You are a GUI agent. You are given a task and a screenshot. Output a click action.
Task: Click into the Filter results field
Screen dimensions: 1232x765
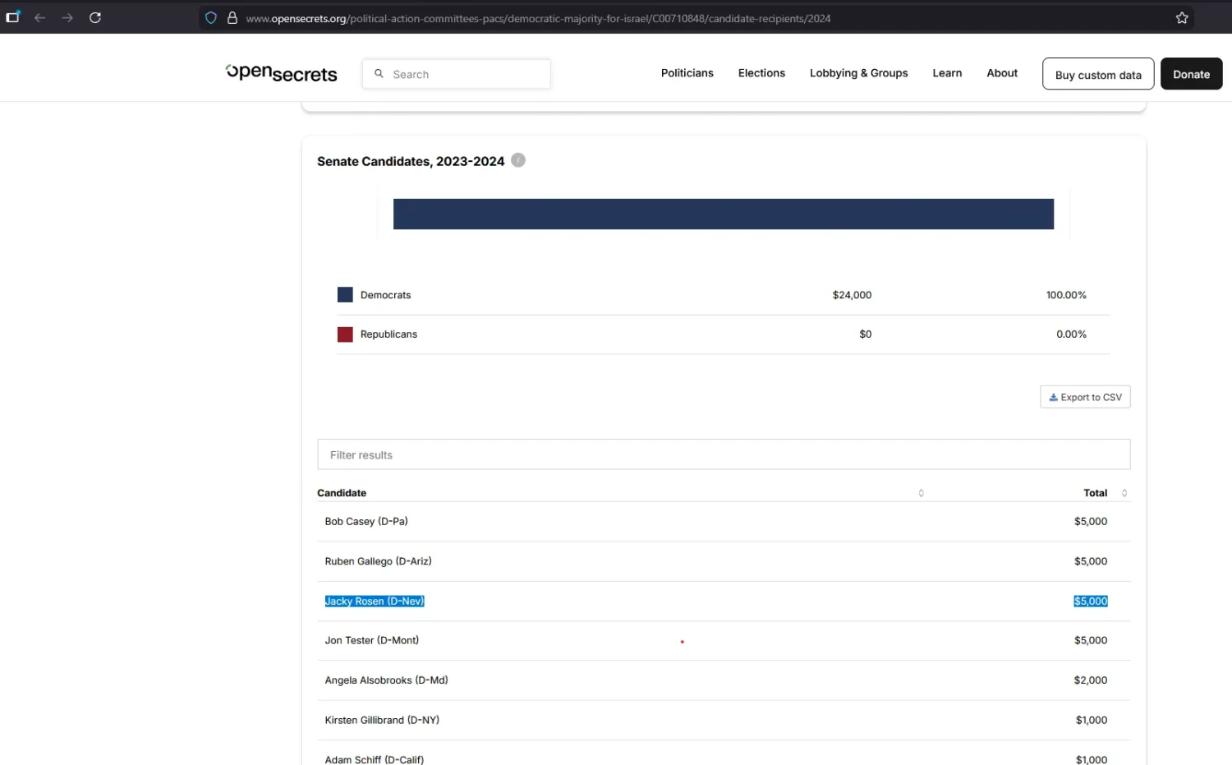point(724,454)
